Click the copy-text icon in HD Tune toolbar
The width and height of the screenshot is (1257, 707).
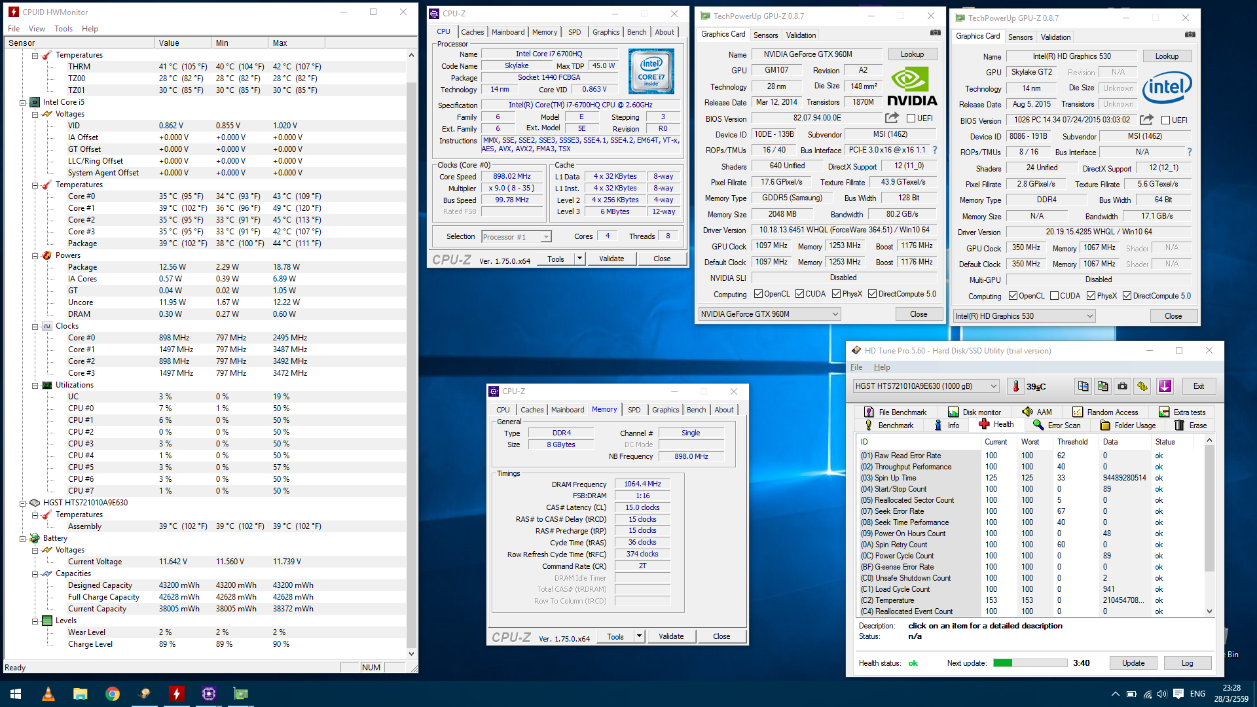pos(1083,386)
